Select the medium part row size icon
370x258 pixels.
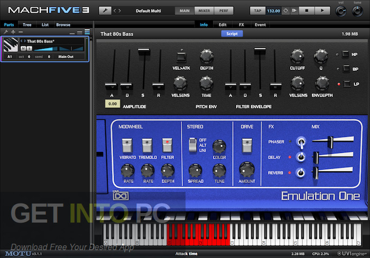point(80,33)
